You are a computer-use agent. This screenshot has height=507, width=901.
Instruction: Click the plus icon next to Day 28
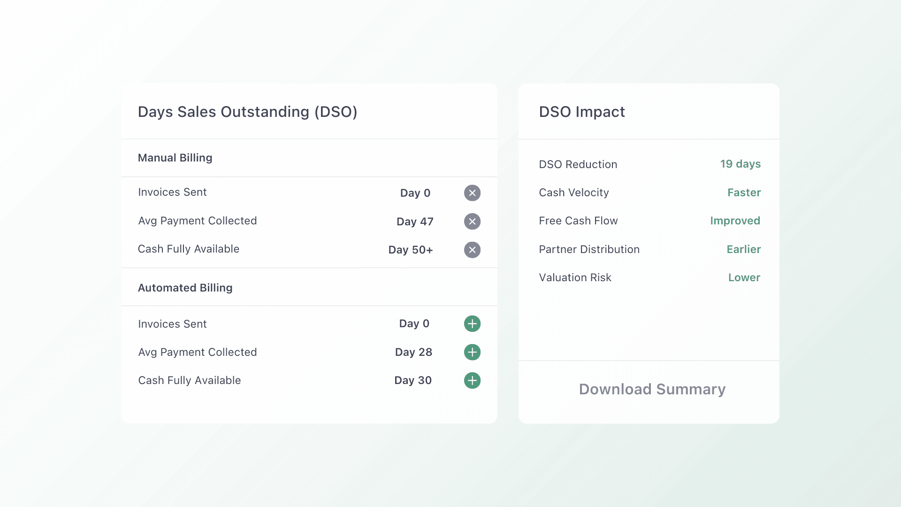coord(472,352)
